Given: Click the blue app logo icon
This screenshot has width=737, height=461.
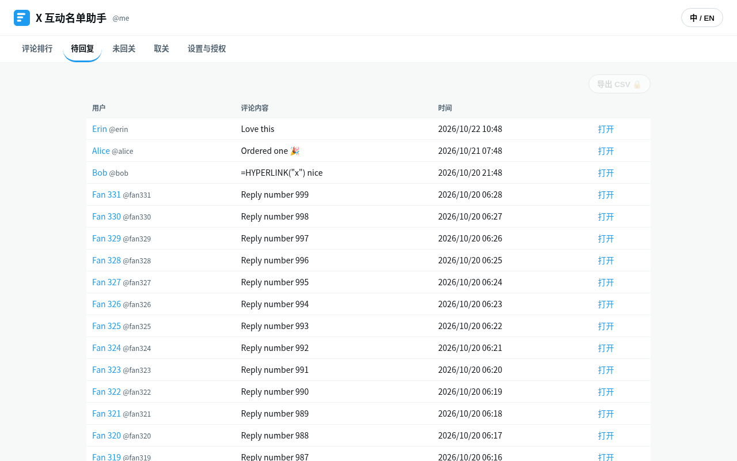Looking at the screenshot, I should pyautogui.click(x=22, y=18).
